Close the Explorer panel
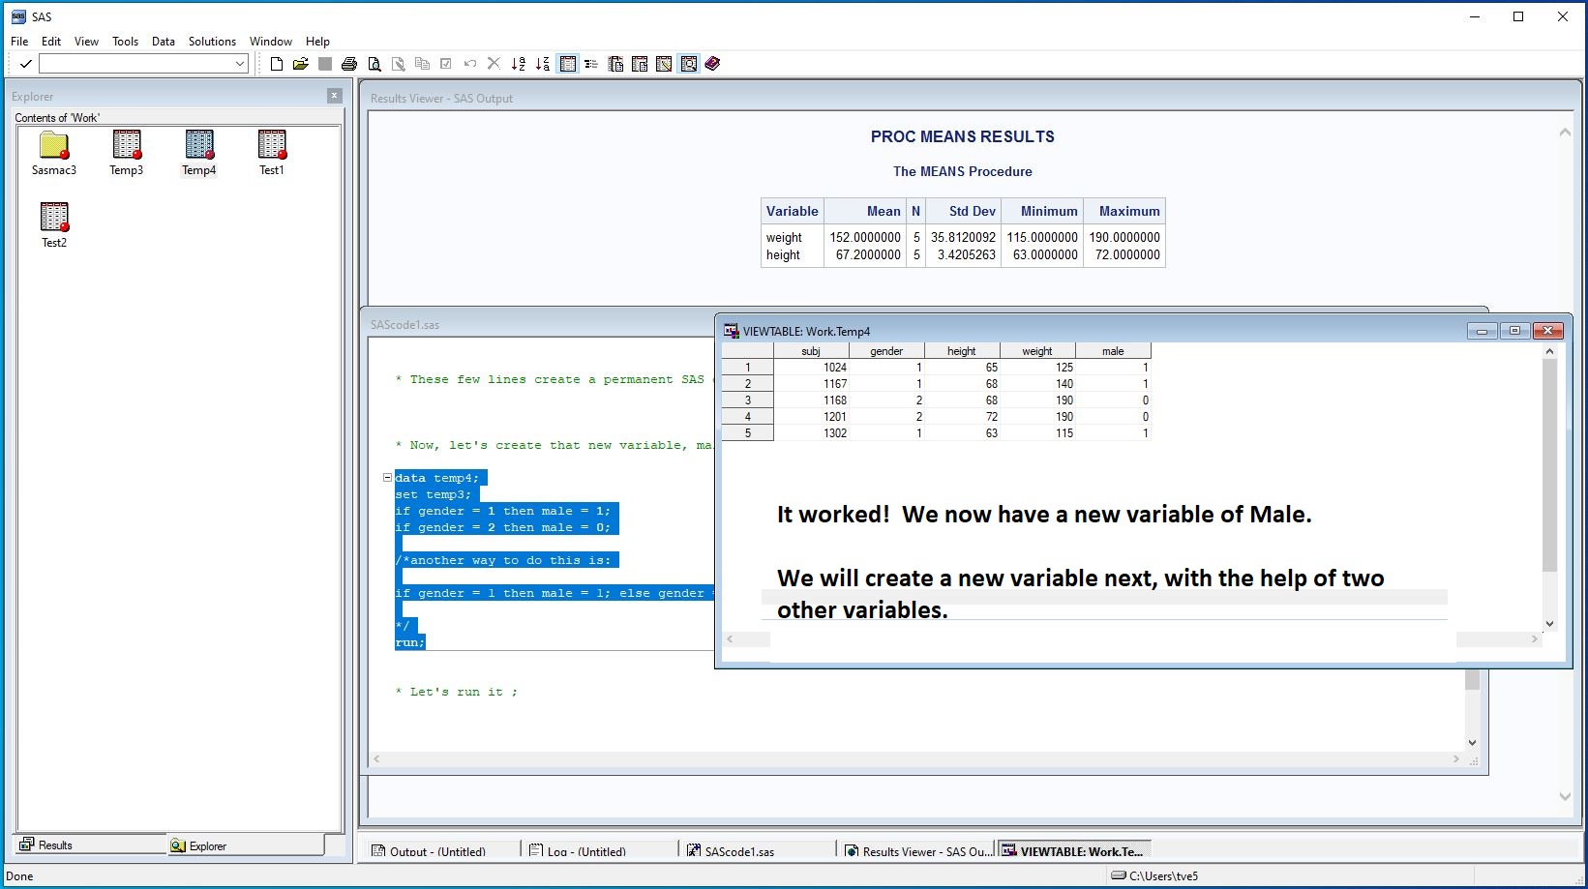 [335, 96]
